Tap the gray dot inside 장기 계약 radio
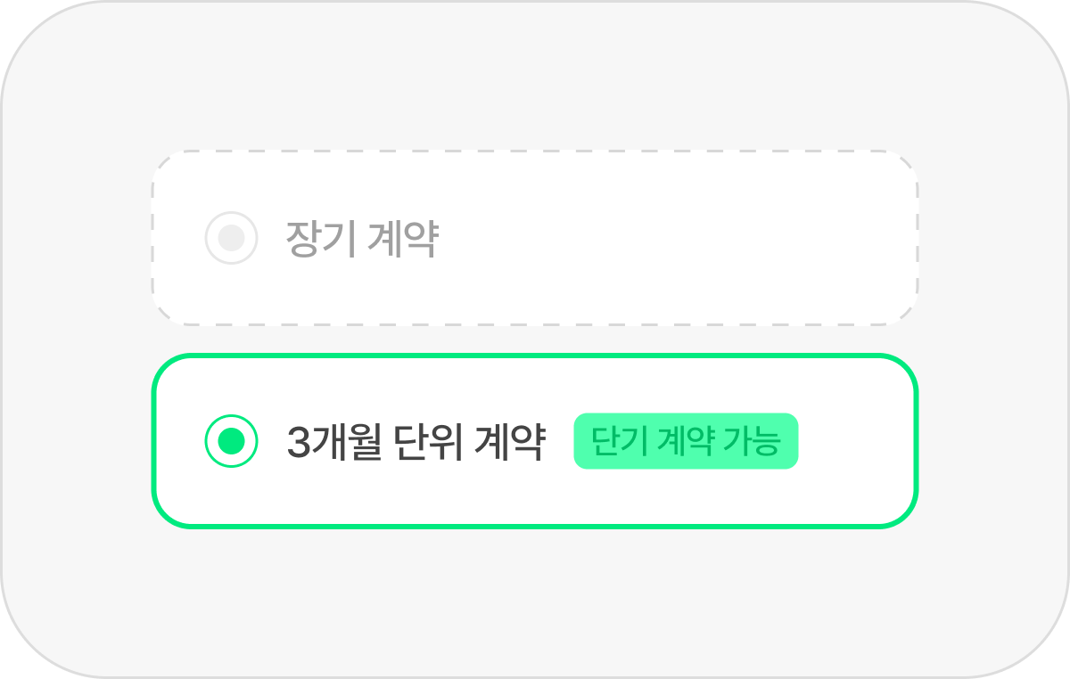Image resolution: width=1070 pixels, height=679 pixels. (x=232, y=238)
